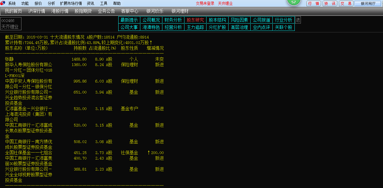Click the holding value 508.02

pyautogui.click(x=80, y=142)
